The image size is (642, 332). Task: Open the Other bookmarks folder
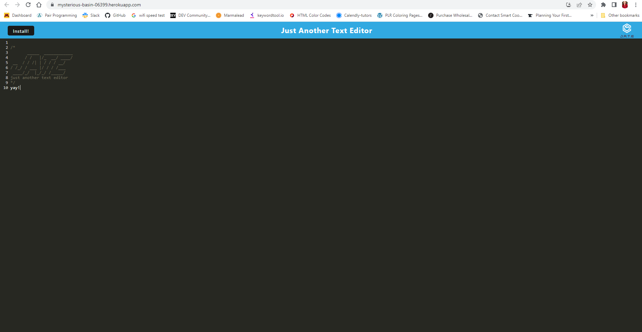coord(620,15)
